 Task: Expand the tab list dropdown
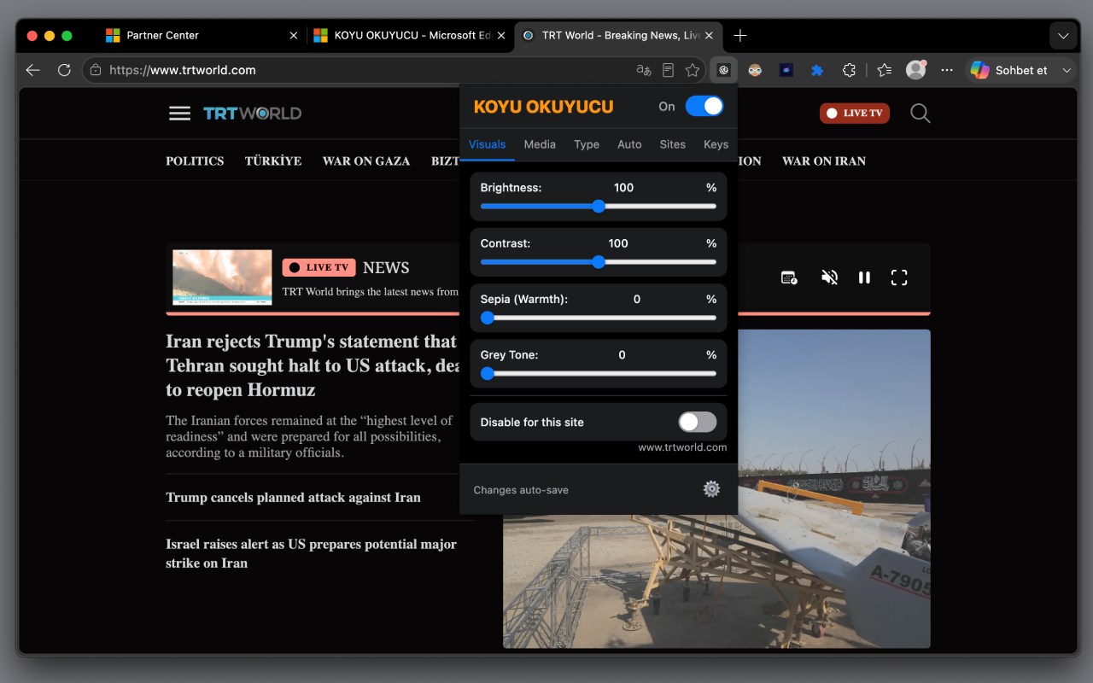pos(1063,36)
